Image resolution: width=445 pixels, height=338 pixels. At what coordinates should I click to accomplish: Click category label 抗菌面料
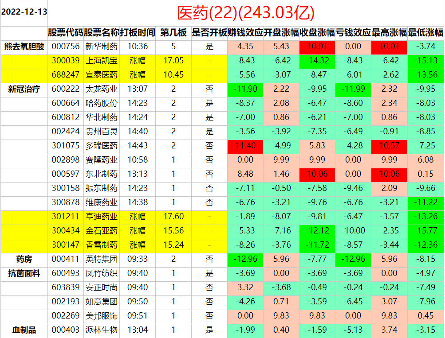click(x=24, y=273)
